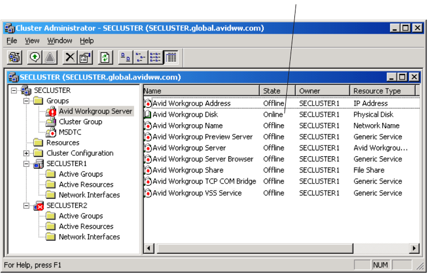Open Network Interfaces under SECLUSTER1
This screenshot has width=428, height=274.
tap(89, 195)
